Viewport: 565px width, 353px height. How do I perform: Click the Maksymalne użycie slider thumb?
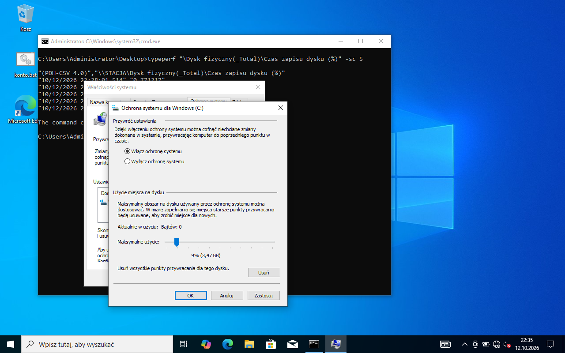click(177, 242)
